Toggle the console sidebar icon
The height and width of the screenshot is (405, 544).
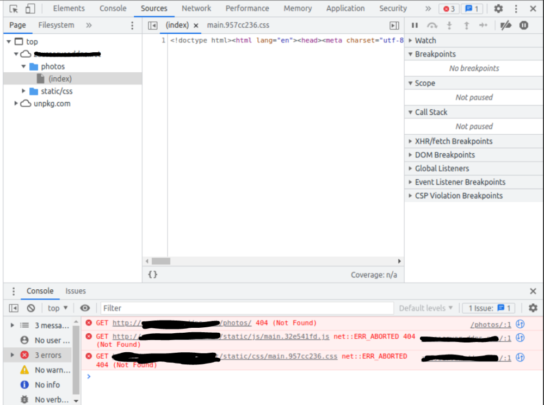(14, 308)
